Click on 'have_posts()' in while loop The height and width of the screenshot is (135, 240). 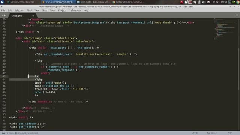(60, 48)
